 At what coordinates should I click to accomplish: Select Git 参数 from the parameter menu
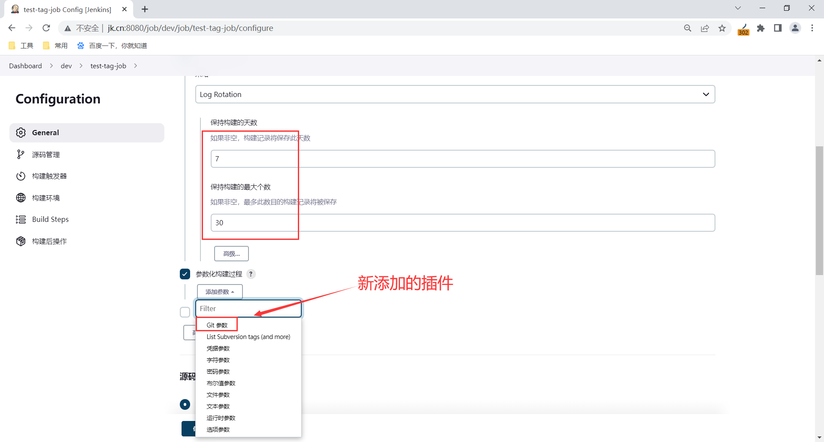click(217, 325)
